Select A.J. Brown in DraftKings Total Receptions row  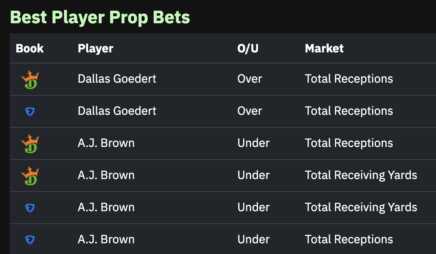(x=106, y=143)
